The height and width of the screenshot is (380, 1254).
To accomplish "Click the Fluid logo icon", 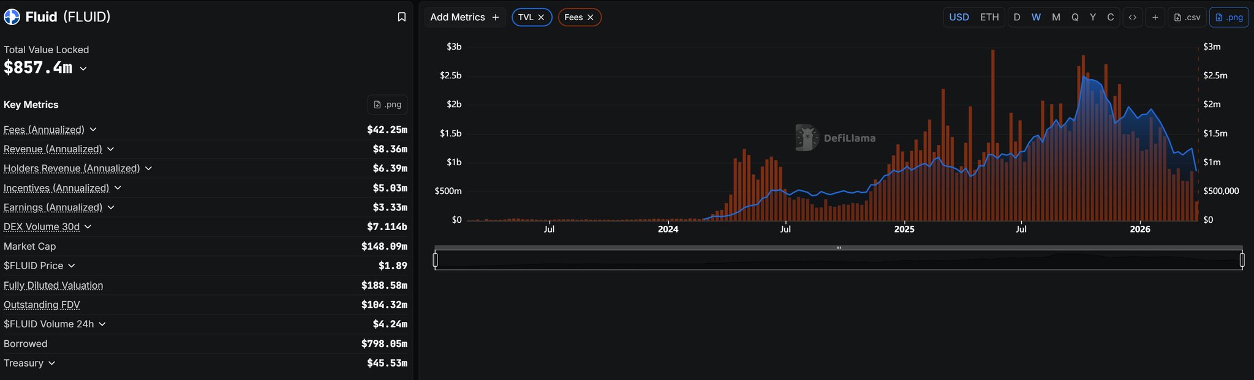I will click(12, 17).
